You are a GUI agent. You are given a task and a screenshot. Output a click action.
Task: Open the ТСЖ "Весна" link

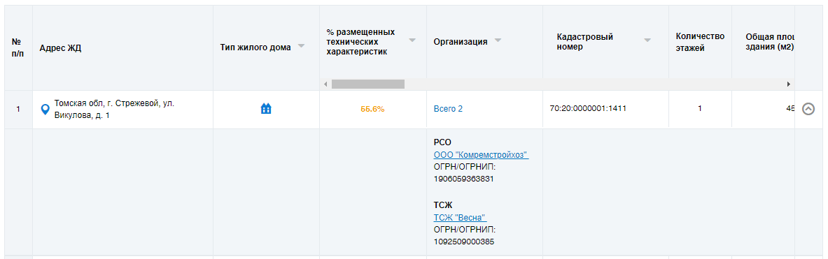(x=460, y=217)
